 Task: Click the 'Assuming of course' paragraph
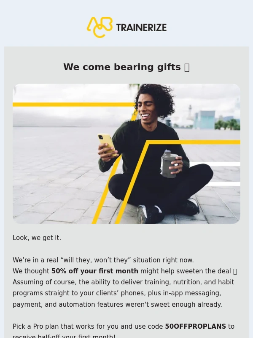pos(123,293)
